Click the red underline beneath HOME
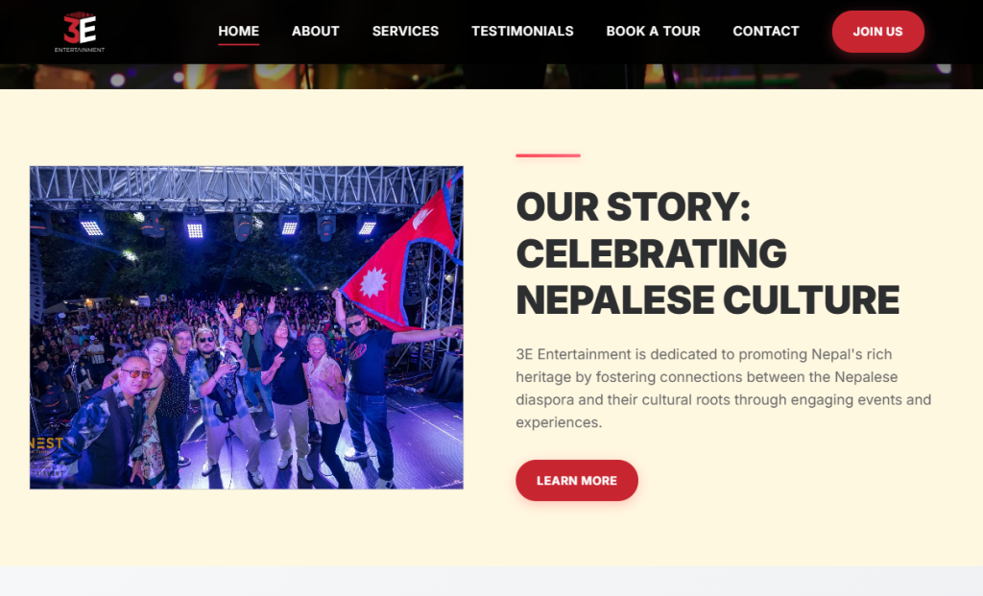 pos(238,44)
